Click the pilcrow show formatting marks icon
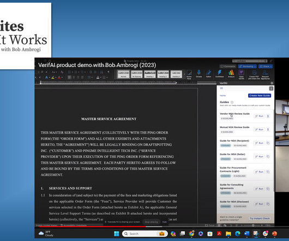Screen dimensions: 289x241 (x=109, y=72)
